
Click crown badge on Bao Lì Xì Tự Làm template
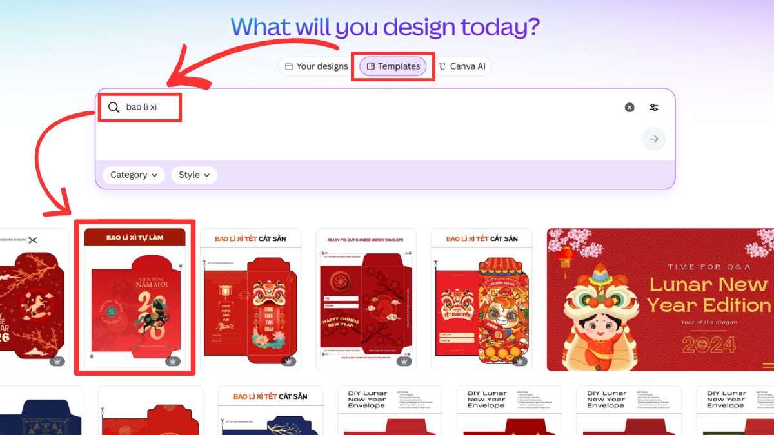[x=173, y=361]
